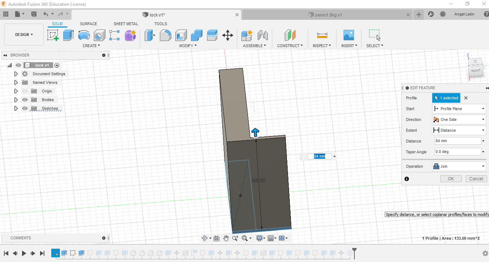Toggle visibility of Sketches folder

(25, 108)
